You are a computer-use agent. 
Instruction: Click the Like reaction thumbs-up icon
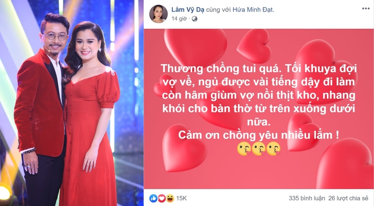[x=153, y=198]
